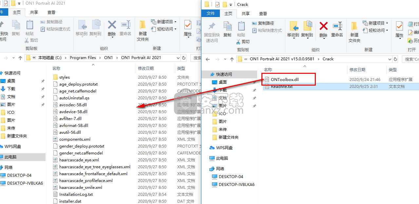Click Pin to Quick access in Crack window
The image size is (419, 204).
tap(212, 26)
